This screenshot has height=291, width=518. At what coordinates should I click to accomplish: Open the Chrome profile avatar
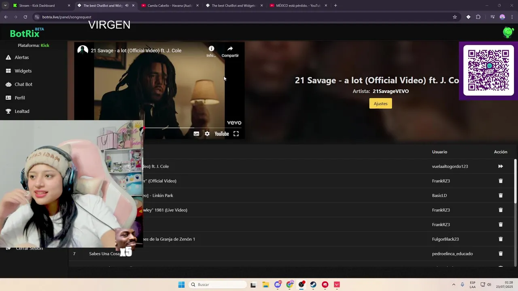pos(502,17)
